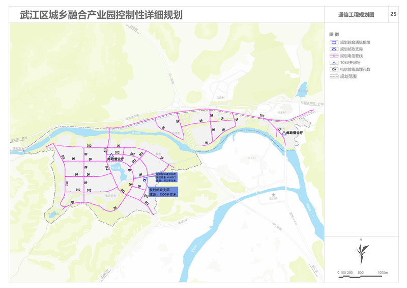
Task: Click the D9 电信管线直埋孔数 legend box
Action: (334, 69)
